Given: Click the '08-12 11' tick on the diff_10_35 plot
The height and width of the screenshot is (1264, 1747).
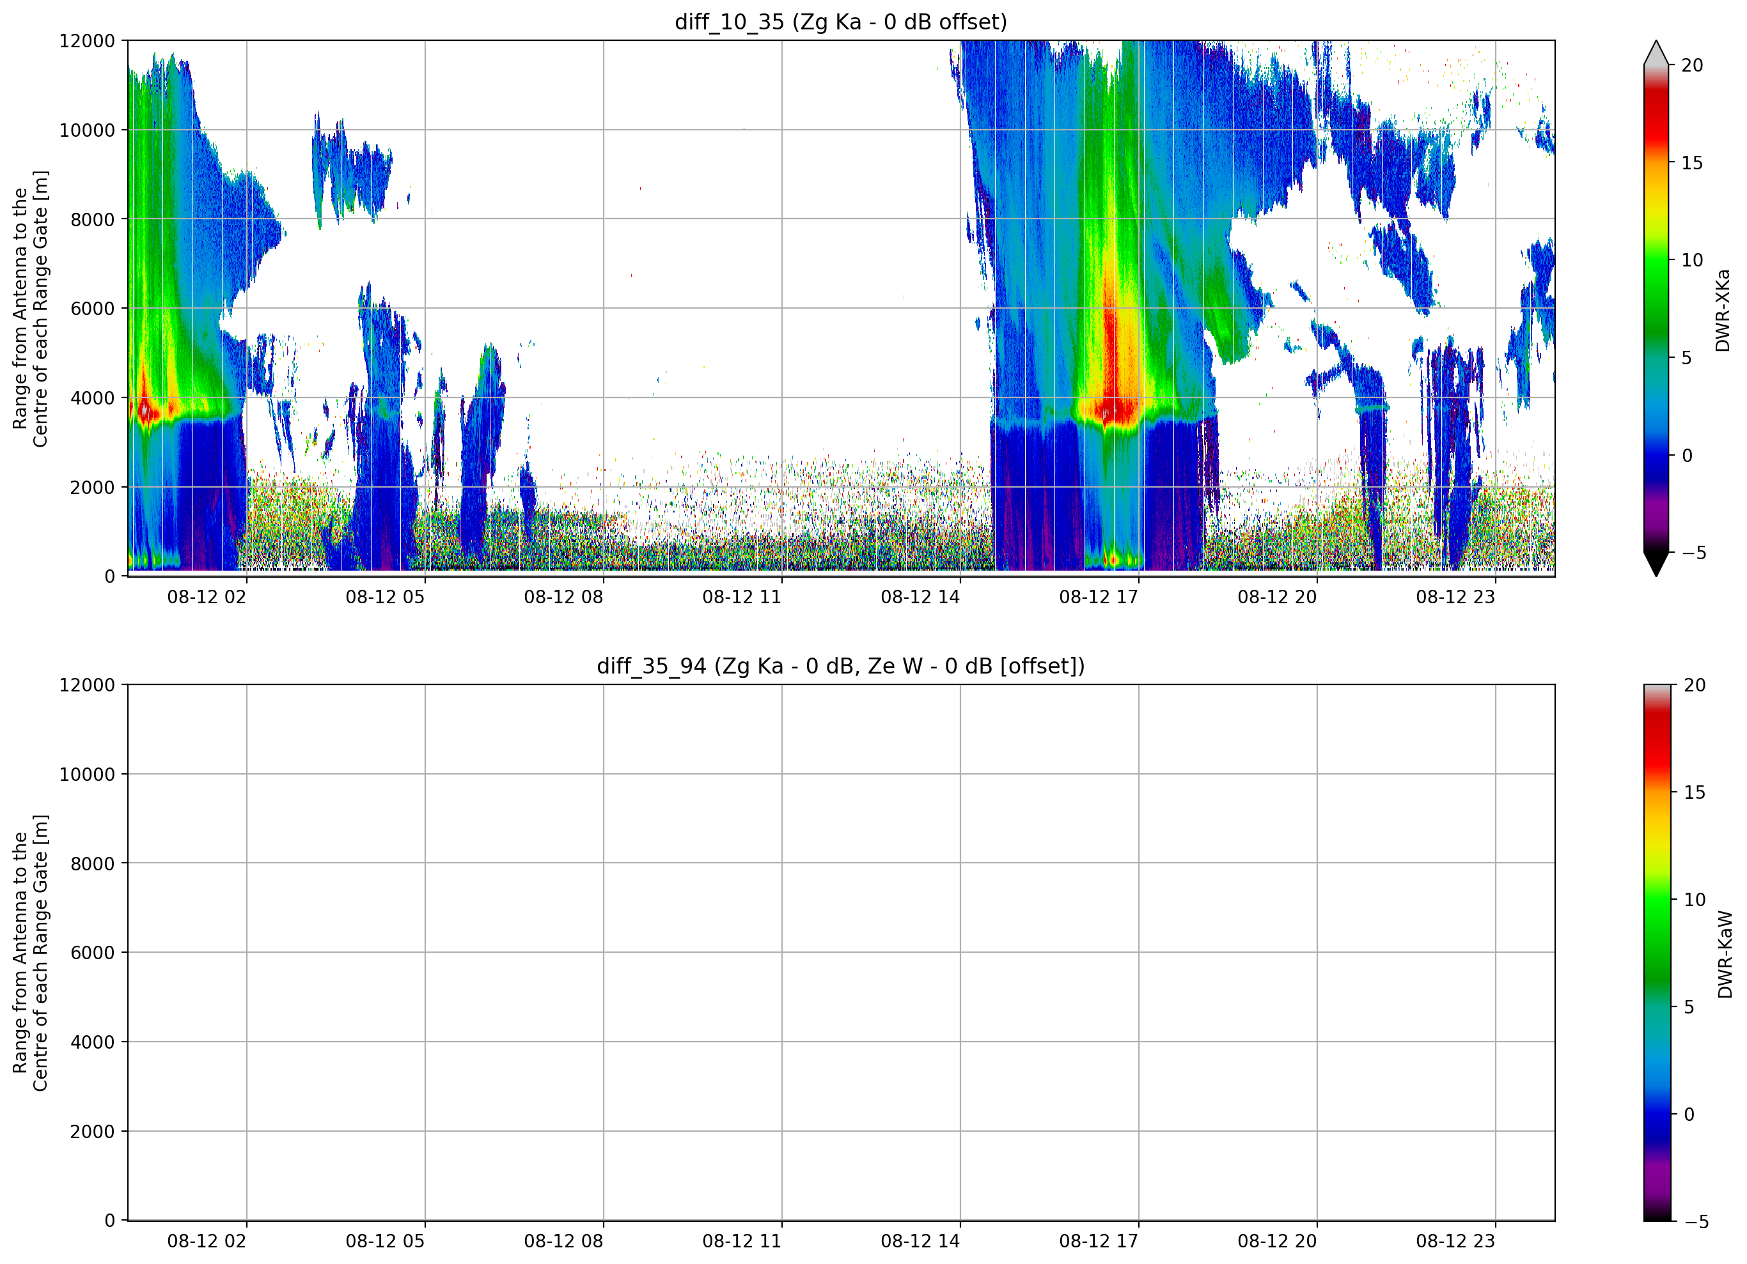Looking at the screenshot, I should [x=742, y=597].
